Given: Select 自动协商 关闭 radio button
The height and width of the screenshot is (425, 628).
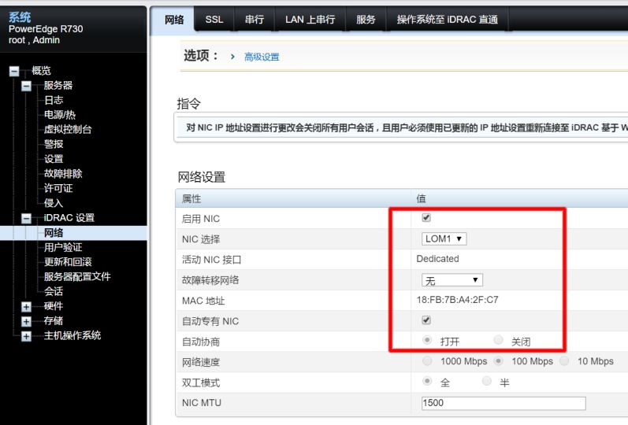Looking at the screenshot, I should click(498, 340).
